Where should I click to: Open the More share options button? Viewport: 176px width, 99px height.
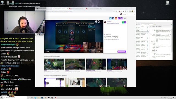[x=125, y=18]
